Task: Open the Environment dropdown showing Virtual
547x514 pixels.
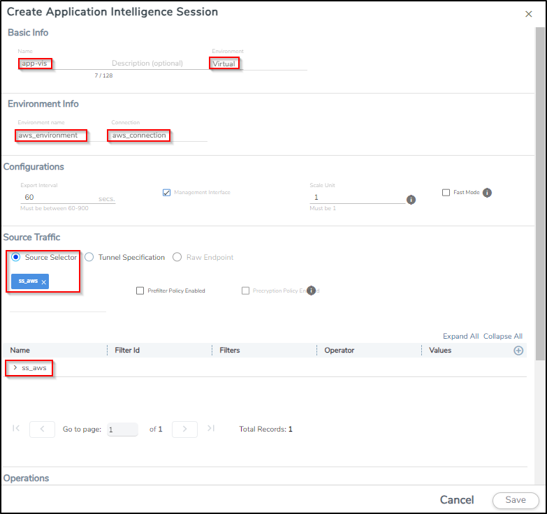Action: tap(258, 64)
